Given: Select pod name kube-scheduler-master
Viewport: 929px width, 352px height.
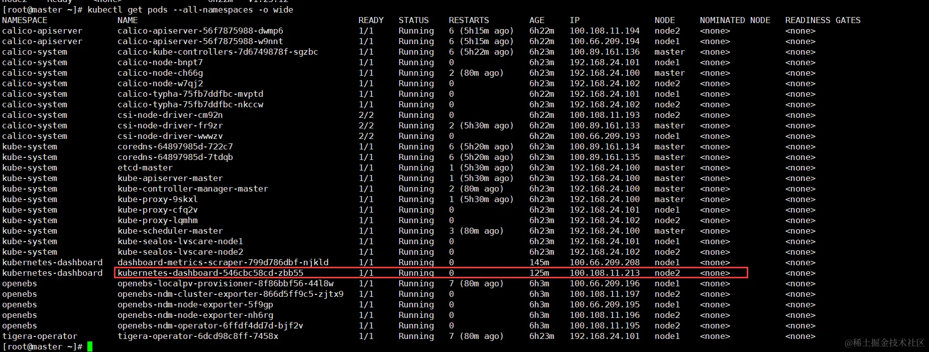Looking at the screenshot, I should click(x=170, y=231).
